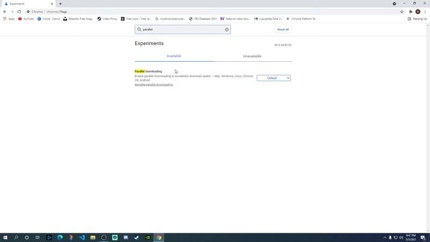The image size is (430, 242).
Task: Reload the chrome://flags page
Action: tap(19, 12)
